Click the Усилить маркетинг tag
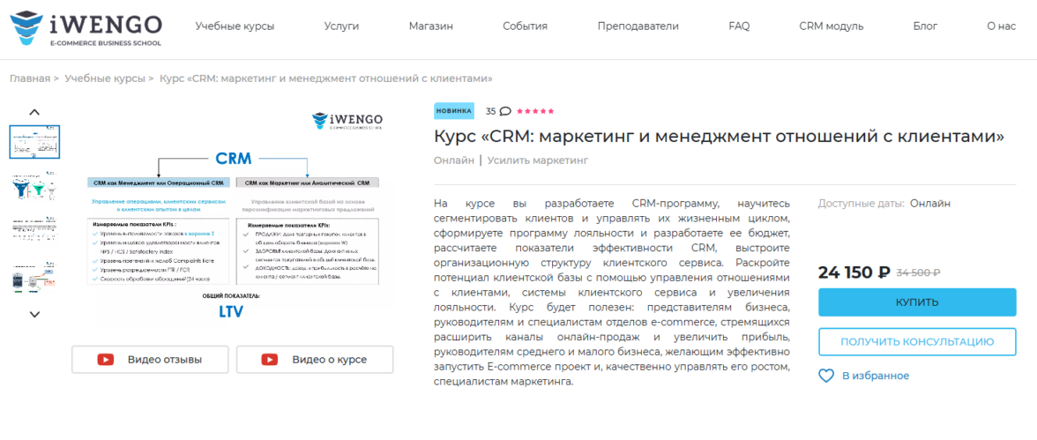This screenshot has height=440, width=1037. tap(538, 160)
